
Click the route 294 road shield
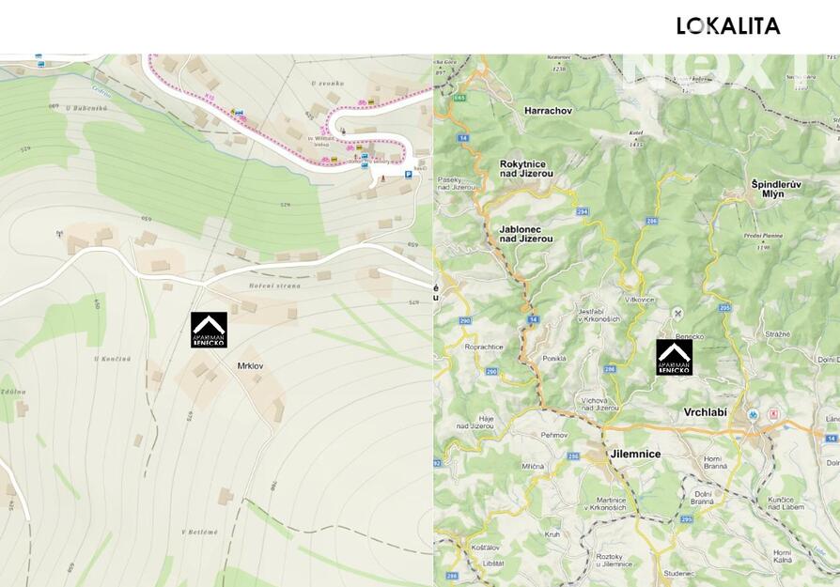click(x=583, y=212)
